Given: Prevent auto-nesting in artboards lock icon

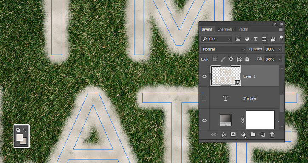Looking at the screenshot, I should tap(239, 59).
